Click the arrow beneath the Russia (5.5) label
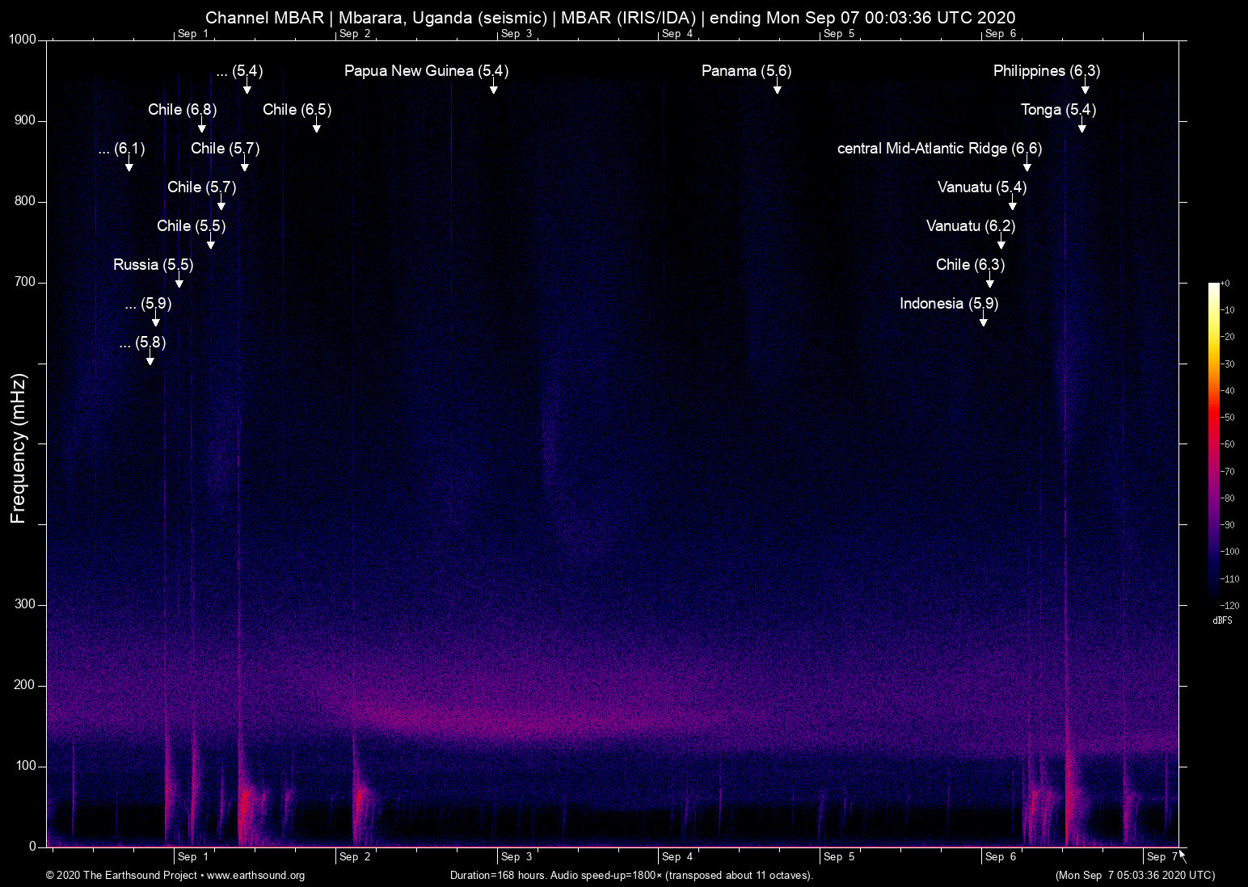Image resolution: width=1248 pixels, height=887 pixels. [179, 281]
